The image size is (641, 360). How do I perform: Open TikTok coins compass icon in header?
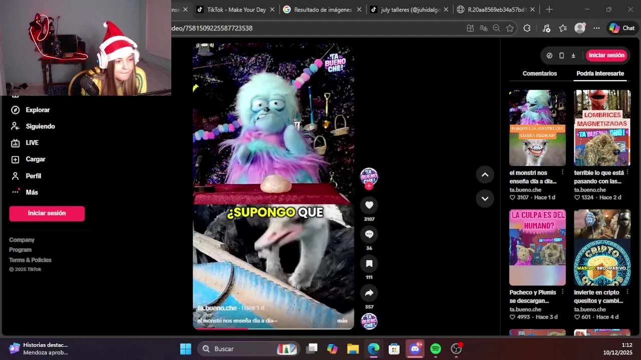coord(549,55)
